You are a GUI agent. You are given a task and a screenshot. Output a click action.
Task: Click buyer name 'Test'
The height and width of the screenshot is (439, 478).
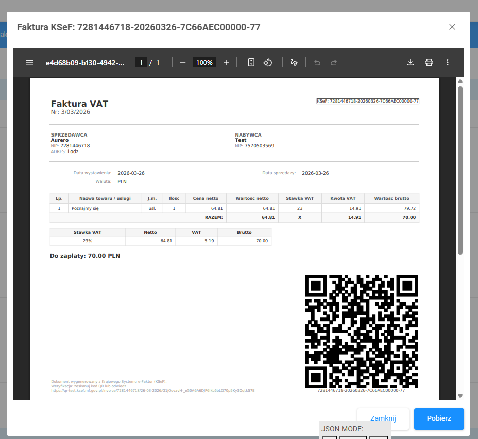pos(241,140)
